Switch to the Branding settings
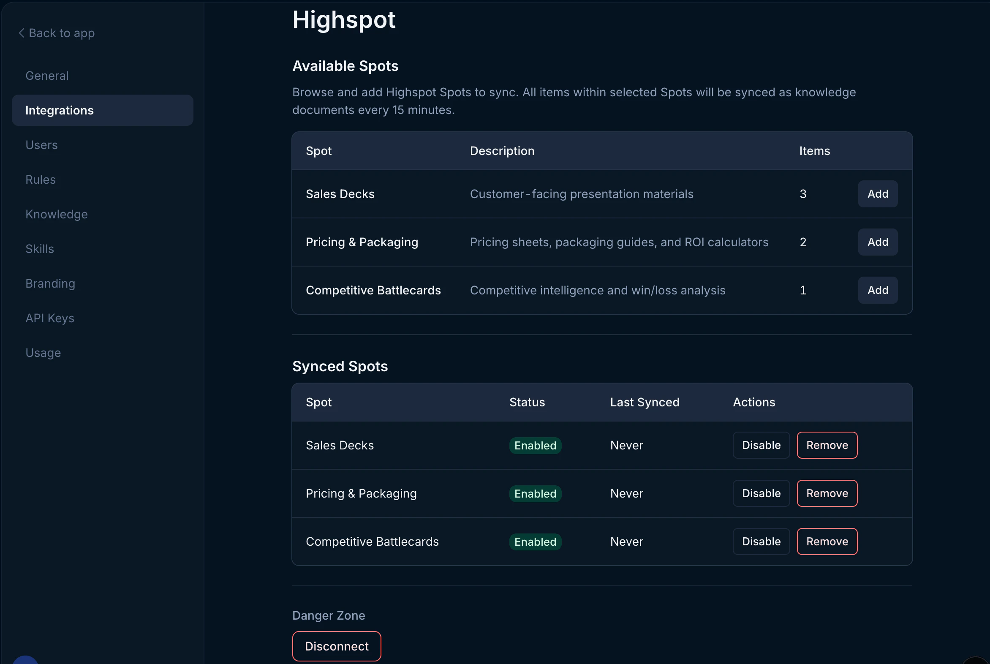Viewport: 990px width, 664px height. 50,283
